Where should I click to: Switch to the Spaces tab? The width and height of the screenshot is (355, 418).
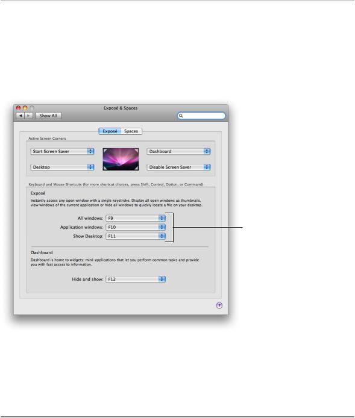point(131,131)
